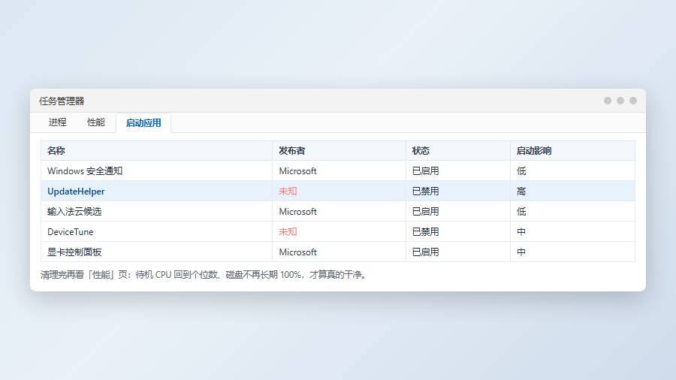Image resolution: width=676 pixels, height=380 pixels.
Task: Select the Windows 安全通知 row name
Action: coord(85,171)
